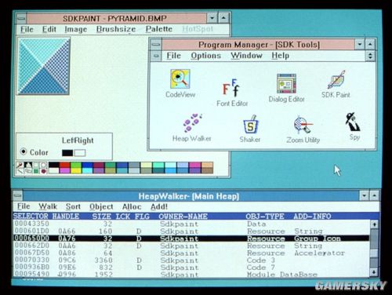The width and height of the screenshot is (392, 295).
Task: Open Program Manager control menu box
Action: 156,44
